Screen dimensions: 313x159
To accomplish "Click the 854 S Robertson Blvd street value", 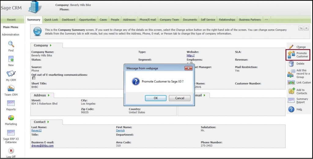I will click(x=44, y=103).
